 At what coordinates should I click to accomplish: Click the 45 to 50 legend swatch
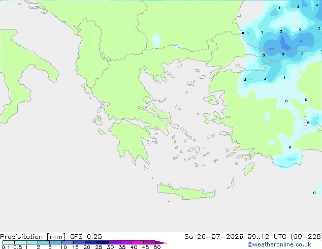[149, 242]
